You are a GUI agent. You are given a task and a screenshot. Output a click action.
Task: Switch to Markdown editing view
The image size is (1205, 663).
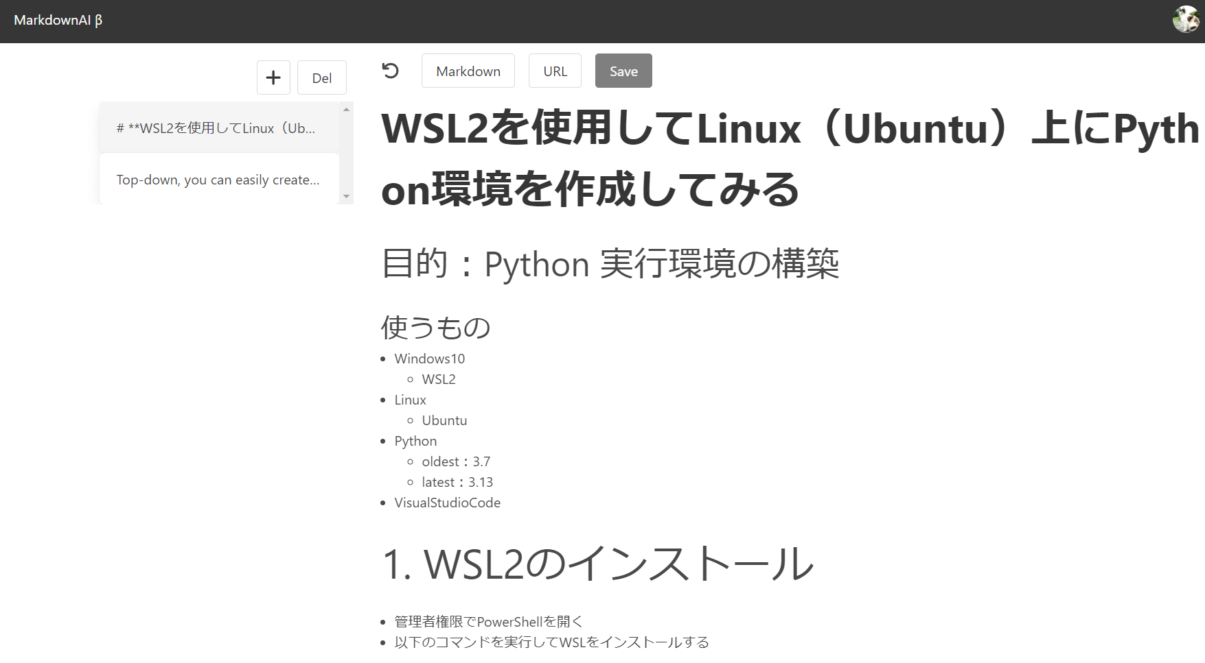[x=468, y=70]
